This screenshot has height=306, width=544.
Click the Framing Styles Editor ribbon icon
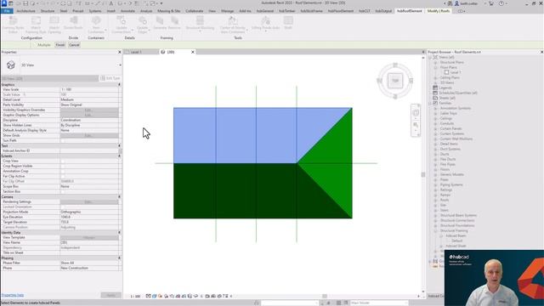coord(13,20)
